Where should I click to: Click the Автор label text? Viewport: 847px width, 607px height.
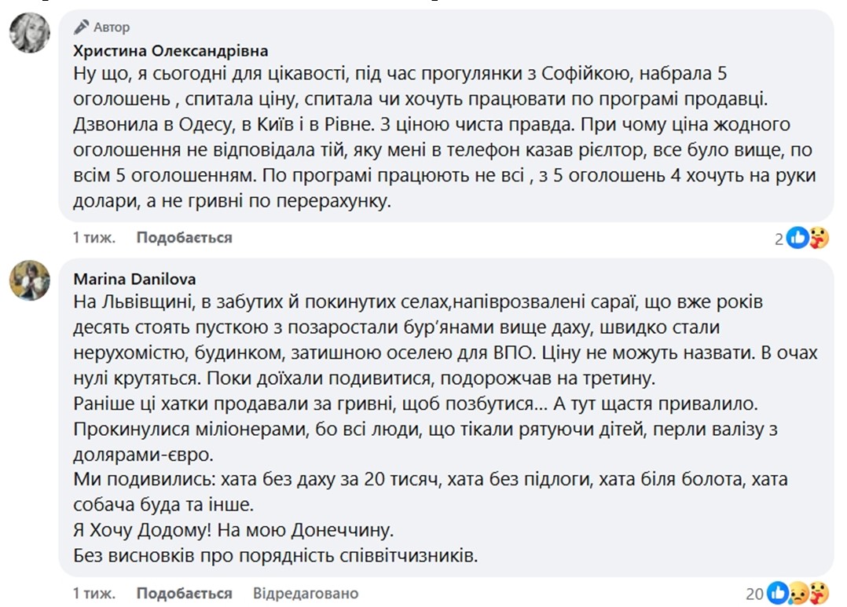tap(112, 27)
